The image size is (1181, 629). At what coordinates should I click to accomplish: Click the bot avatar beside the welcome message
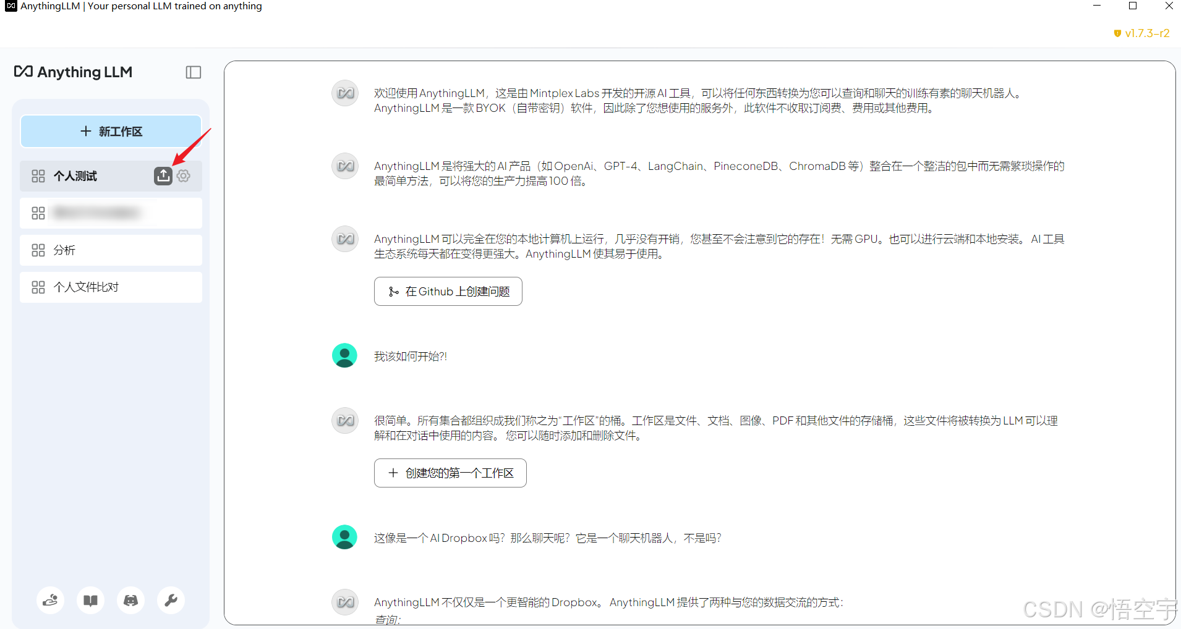coord(345,93)
